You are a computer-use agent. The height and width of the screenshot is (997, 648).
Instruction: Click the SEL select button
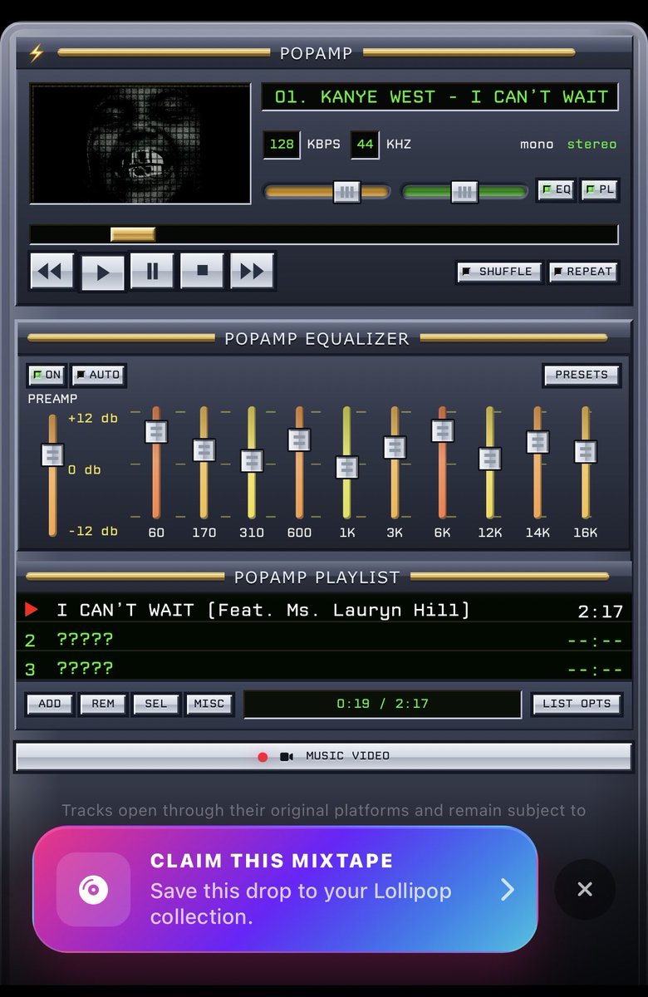click(156, 704)
